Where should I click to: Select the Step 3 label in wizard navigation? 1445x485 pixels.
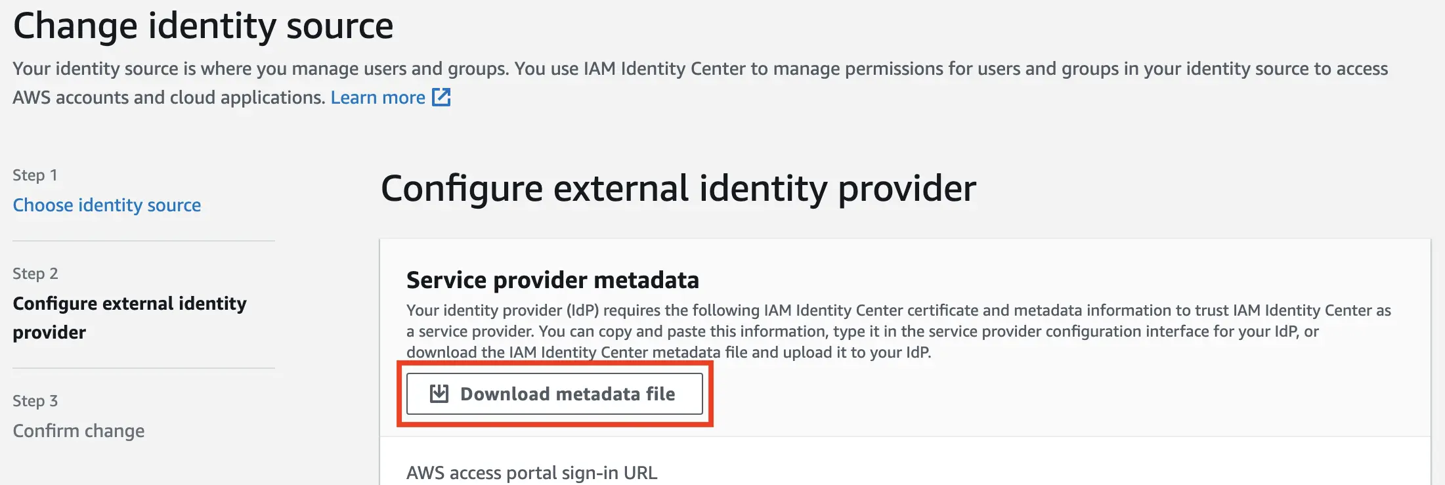(x=35, y=401)
